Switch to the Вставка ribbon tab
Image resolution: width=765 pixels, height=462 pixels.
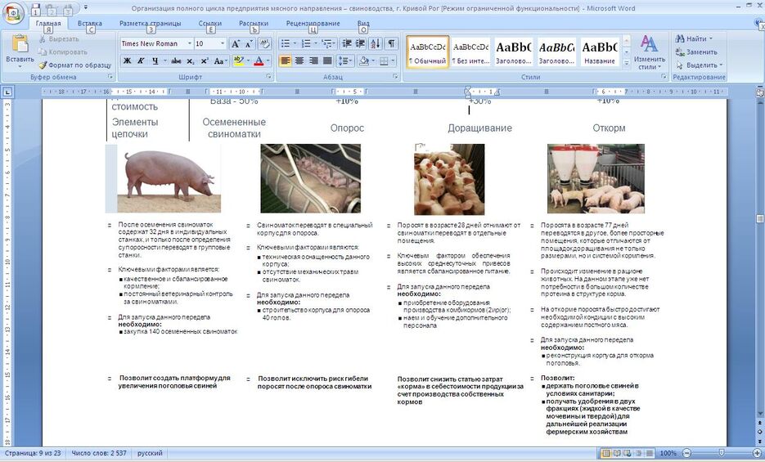pyautogui.click(x=90, y=23)
